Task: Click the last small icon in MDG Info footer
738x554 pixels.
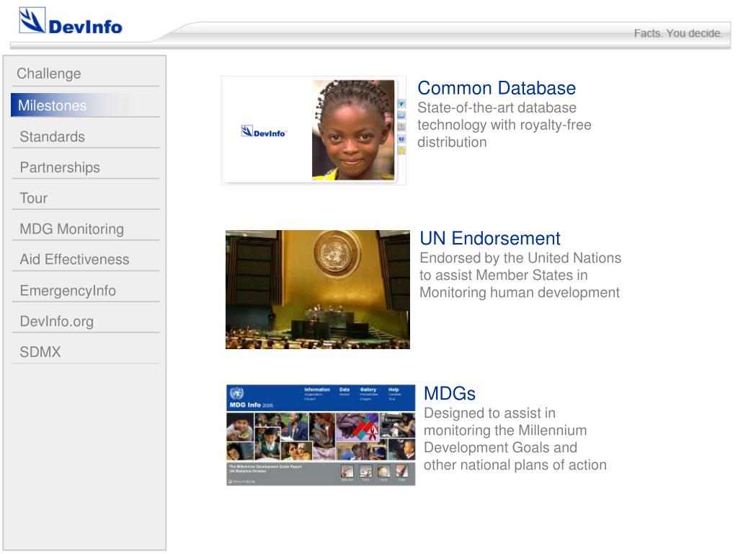Action: (402, 470)
